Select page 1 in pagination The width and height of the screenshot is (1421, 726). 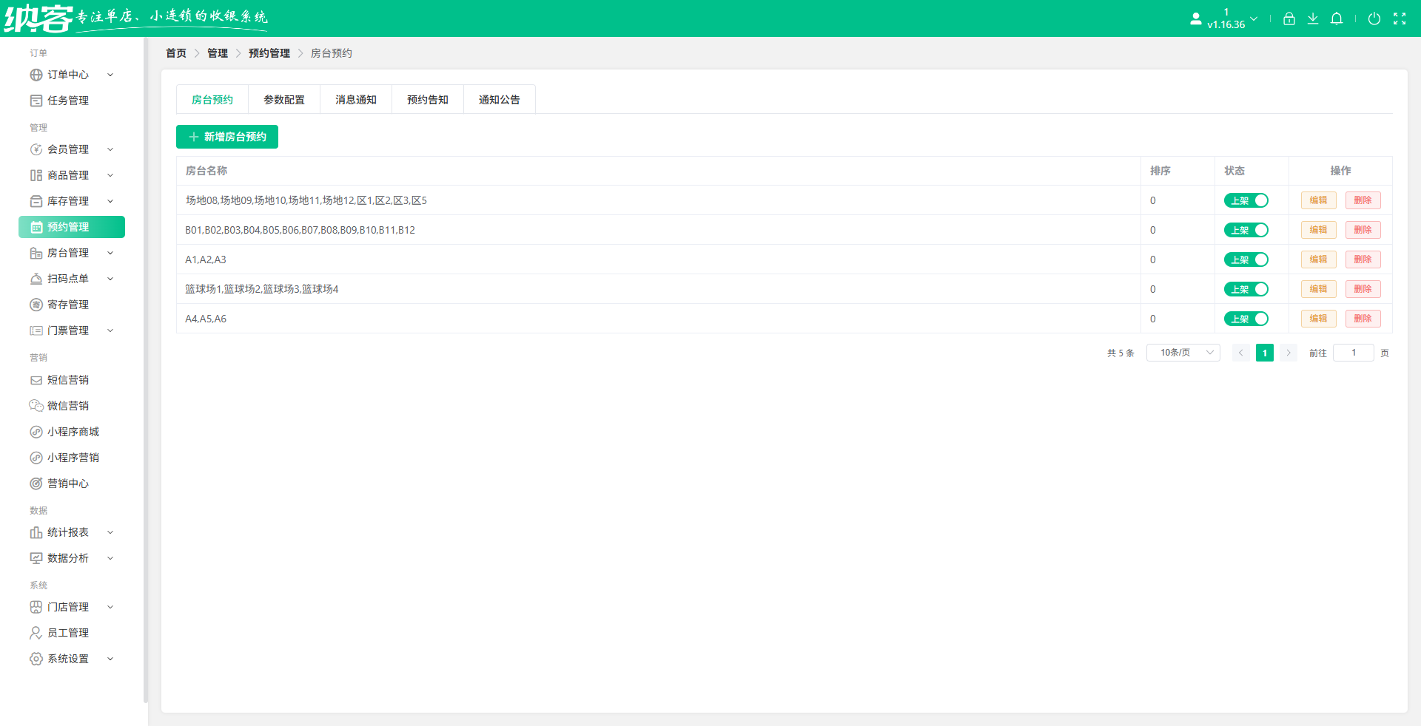coord(1265,353)
